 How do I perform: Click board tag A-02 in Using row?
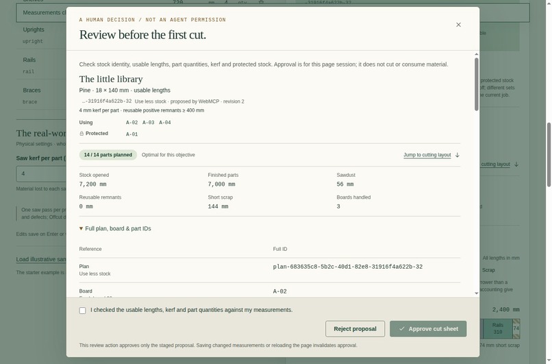coord(131,123)
